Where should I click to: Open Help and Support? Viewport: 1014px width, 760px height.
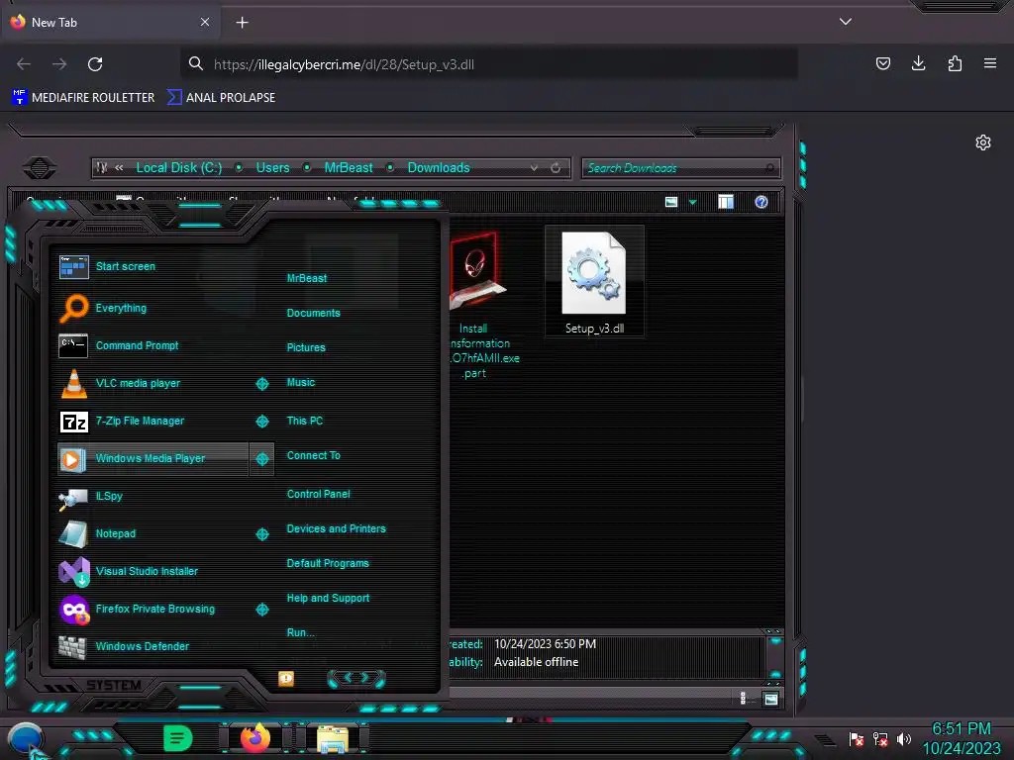(328, 599)
